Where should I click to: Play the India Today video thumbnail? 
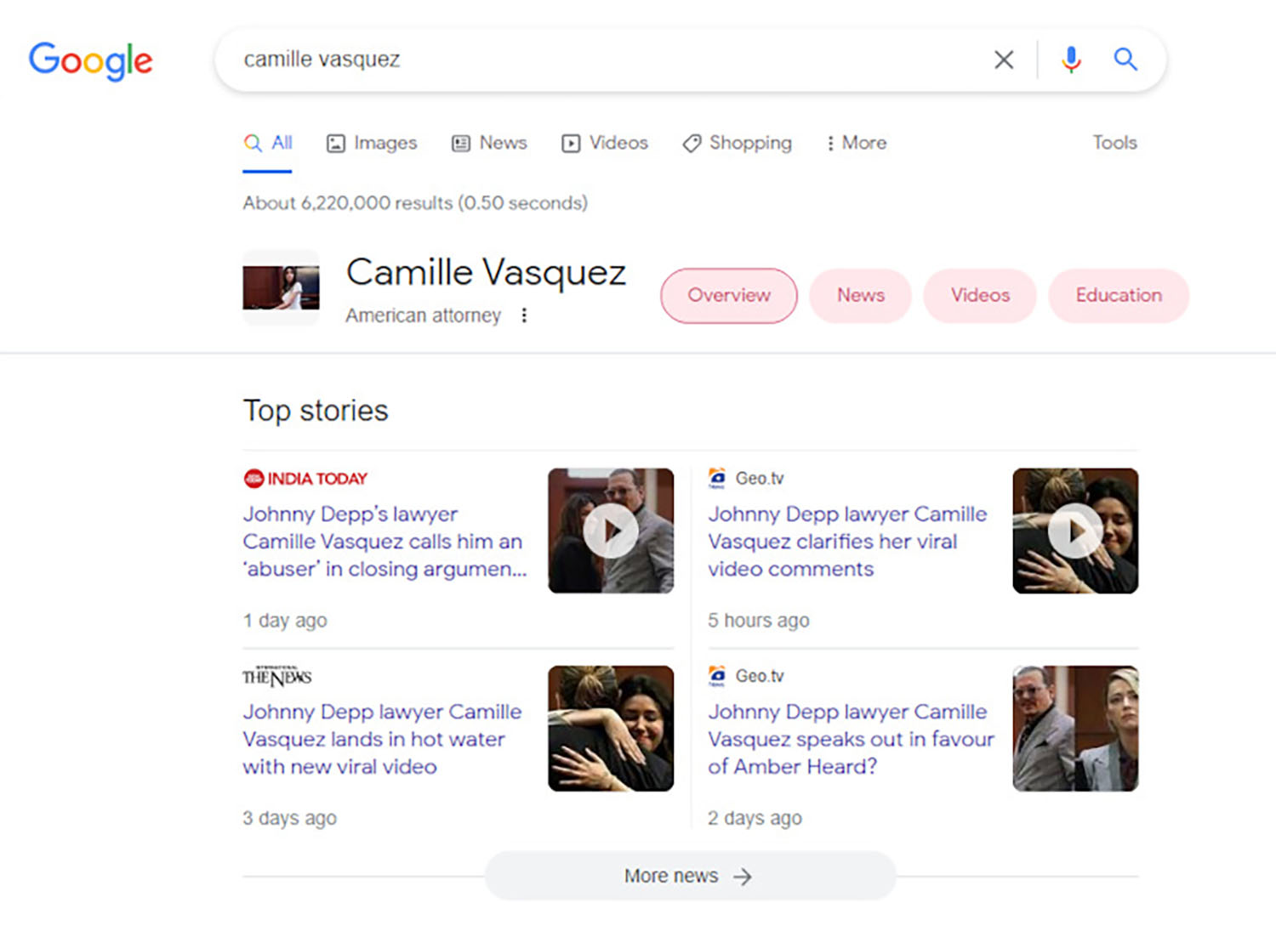[x=611, y=531]
